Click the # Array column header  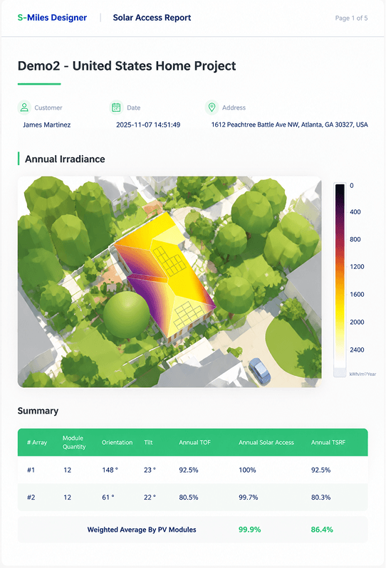(37, 442)
